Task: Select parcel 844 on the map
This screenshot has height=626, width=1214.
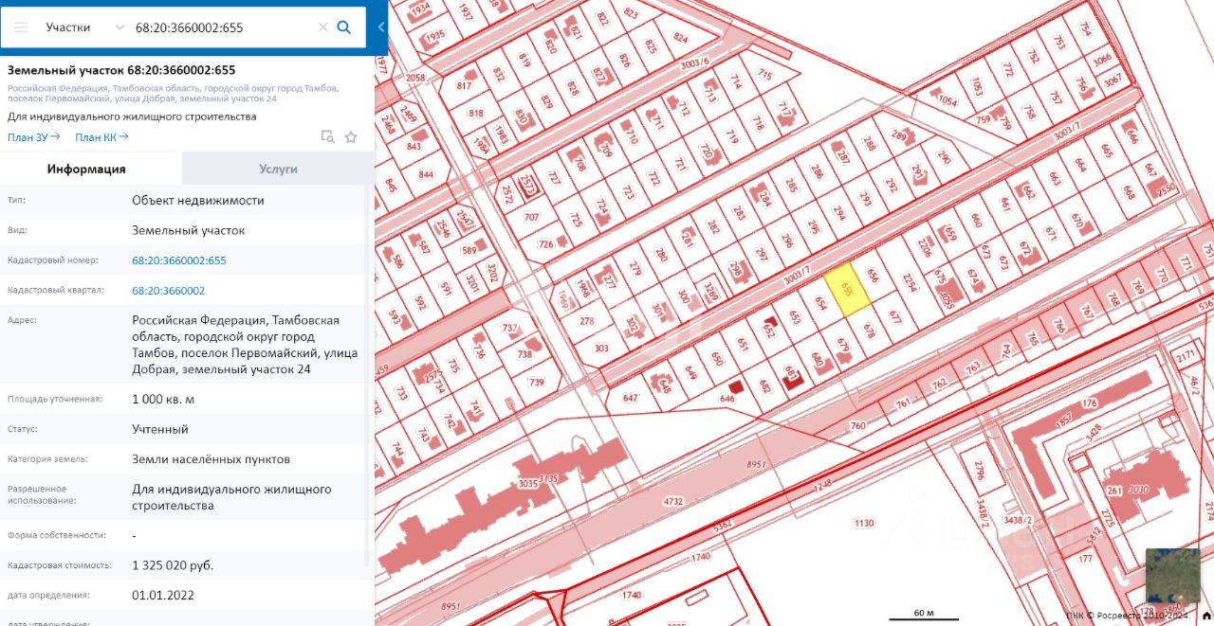Action: coord(426,174)
